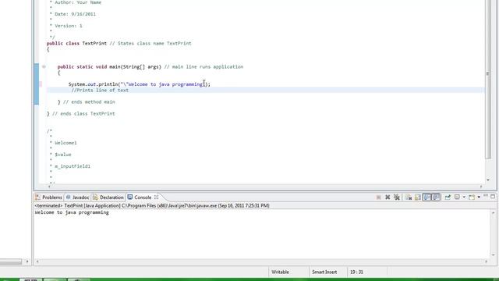Image resolution: width=499 pixels, height=281 pixels.
Task: Click the '// main line runs application' comment
Action: (203, 66)
